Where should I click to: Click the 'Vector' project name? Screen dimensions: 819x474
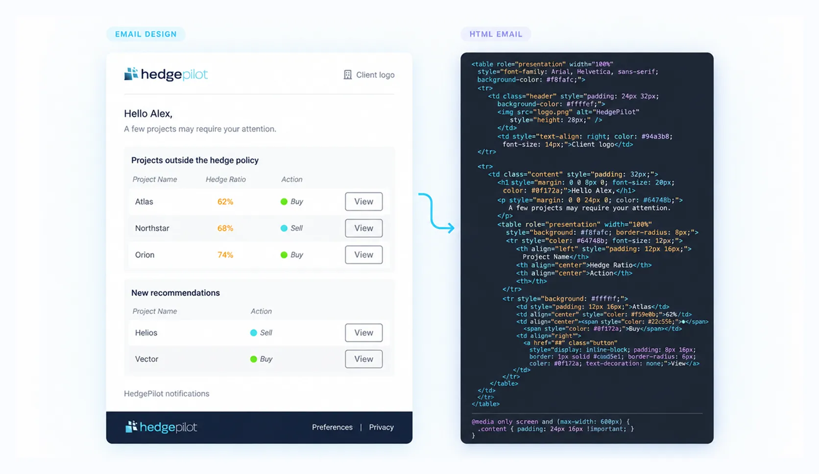click(146, 359)
